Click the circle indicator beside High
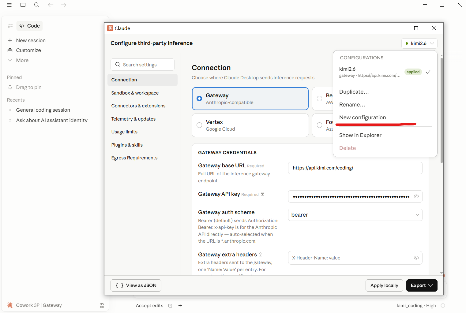 point(443,305)
